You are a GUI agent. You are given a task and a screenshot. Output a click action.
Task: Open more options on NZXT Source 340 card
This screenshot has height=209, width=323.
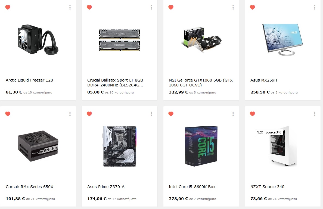pyautogui.click(x=315, y=114)
